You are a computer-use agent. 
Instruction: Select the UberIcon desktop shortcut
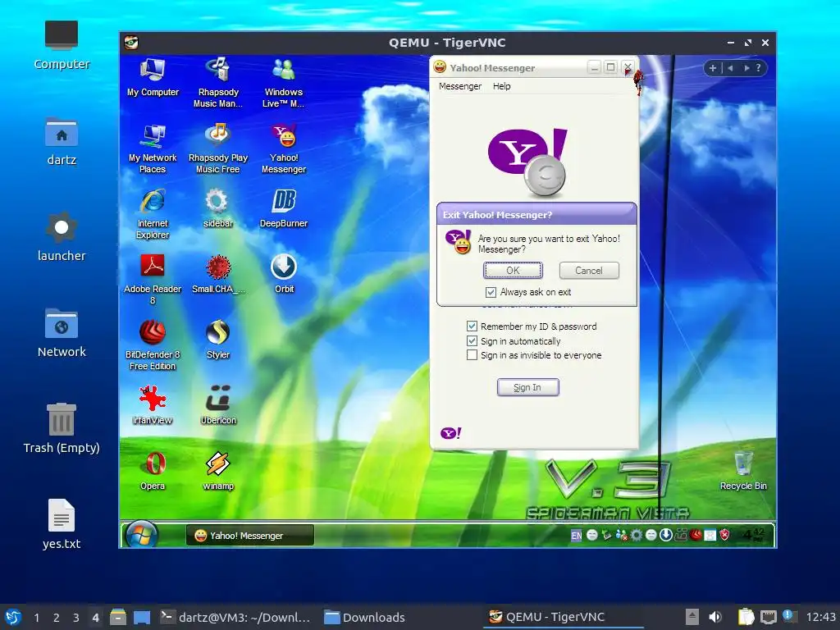218,405
